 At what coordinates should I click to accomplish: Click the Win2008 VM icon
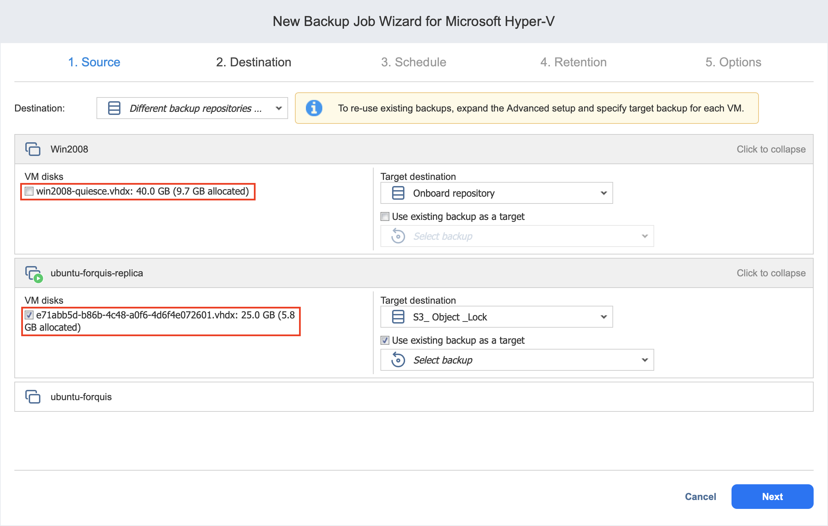(33, 149)
